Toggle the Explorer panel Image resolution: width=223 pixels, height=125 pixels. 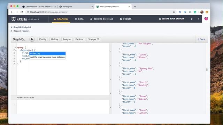click(x=79, y=39)
